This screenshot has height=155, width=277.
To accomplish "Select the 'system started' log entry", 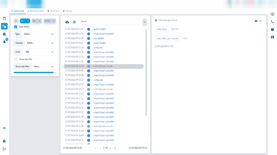I will (x=104, y=29).
